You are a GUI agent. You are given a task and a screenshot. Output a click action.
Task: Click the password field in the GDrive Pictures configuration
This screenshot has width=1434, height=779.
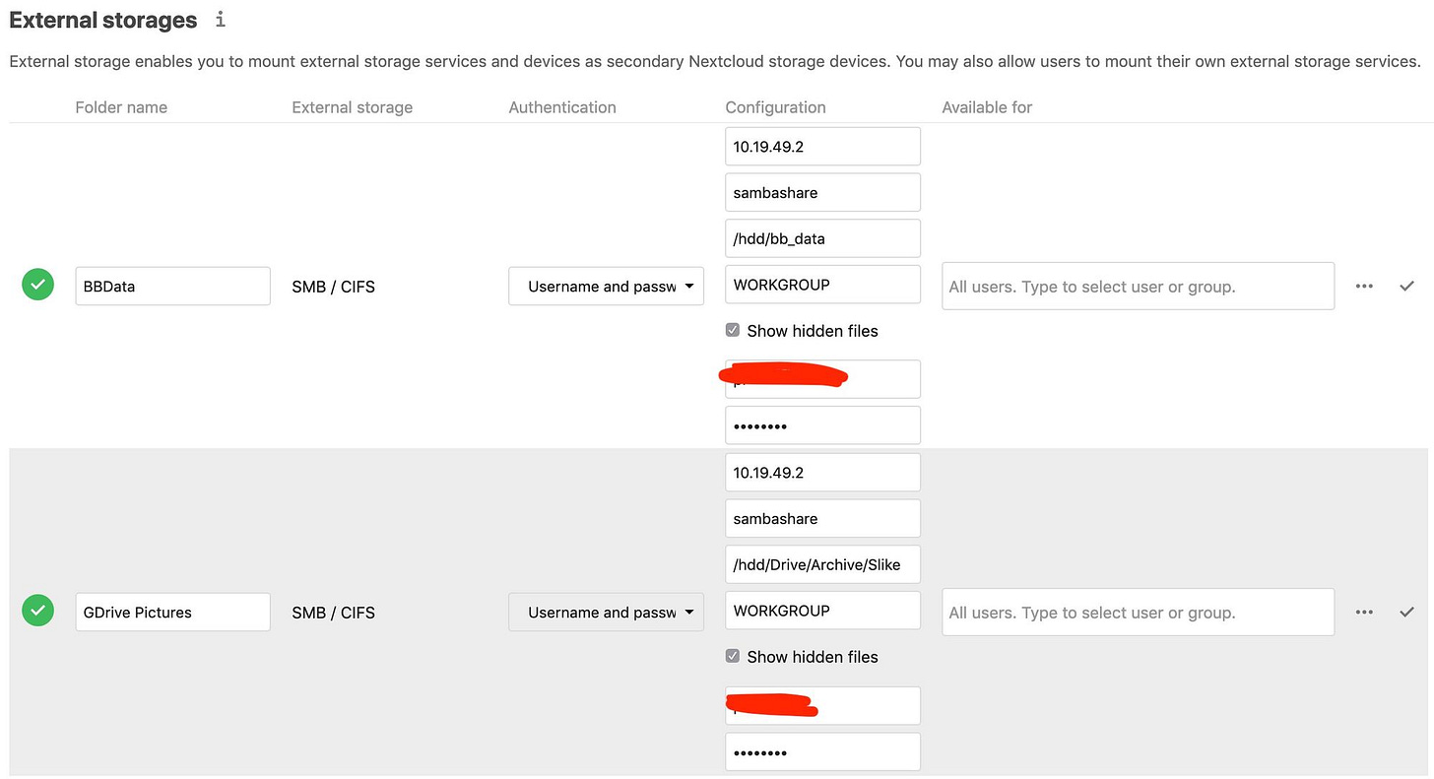click(822, 751)
